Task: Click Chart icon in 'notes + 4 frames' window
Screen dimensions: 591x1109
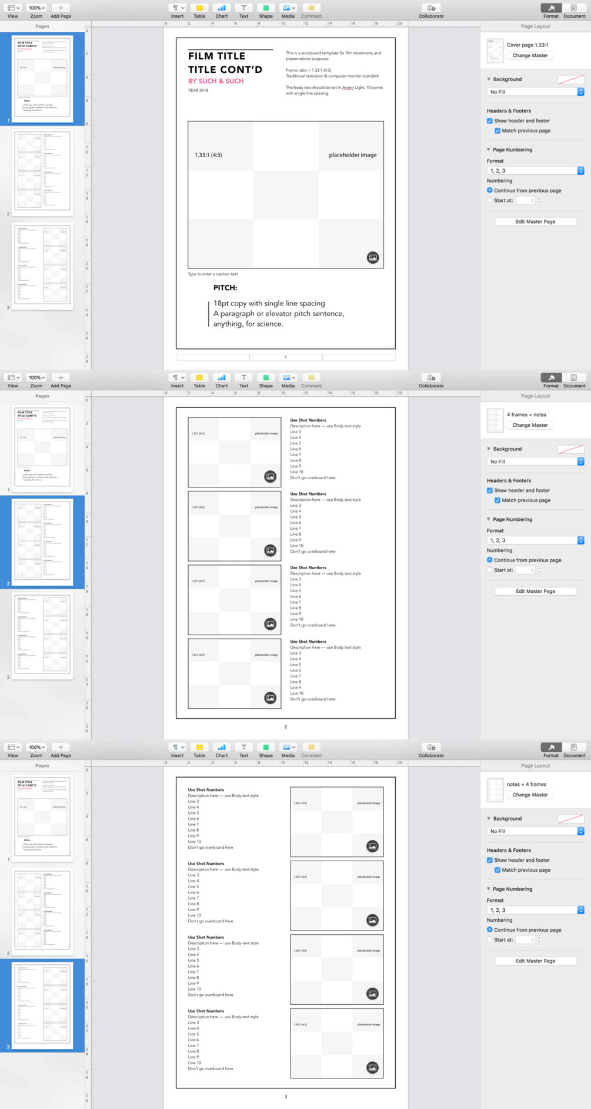Action: pos(221,748)
